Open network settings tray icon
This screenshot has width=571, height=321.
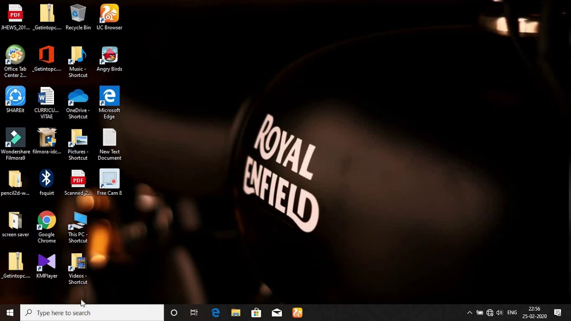click(490, 313)
